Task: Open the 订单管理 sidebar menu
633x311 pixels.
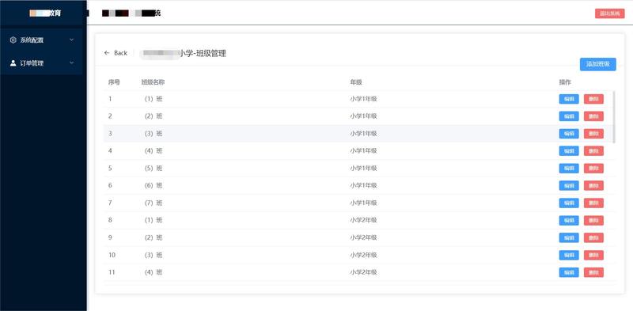Action: click(41, 63)
